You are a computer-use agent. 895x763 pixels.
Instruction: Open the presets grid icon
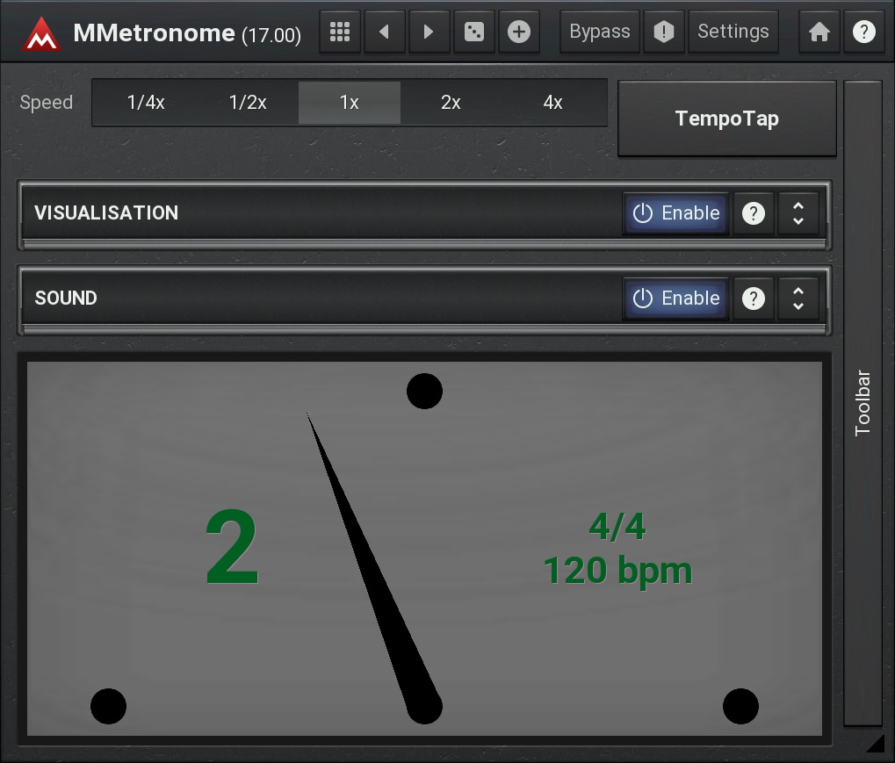pyautogui.click(x=340, y=32)
